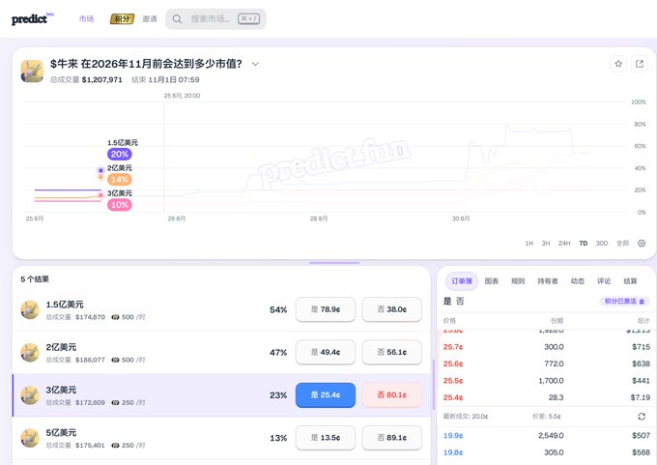Screen dimensions: 657x465
Task: Select the 否 side of order book
Action: click(x=460, y=301)
